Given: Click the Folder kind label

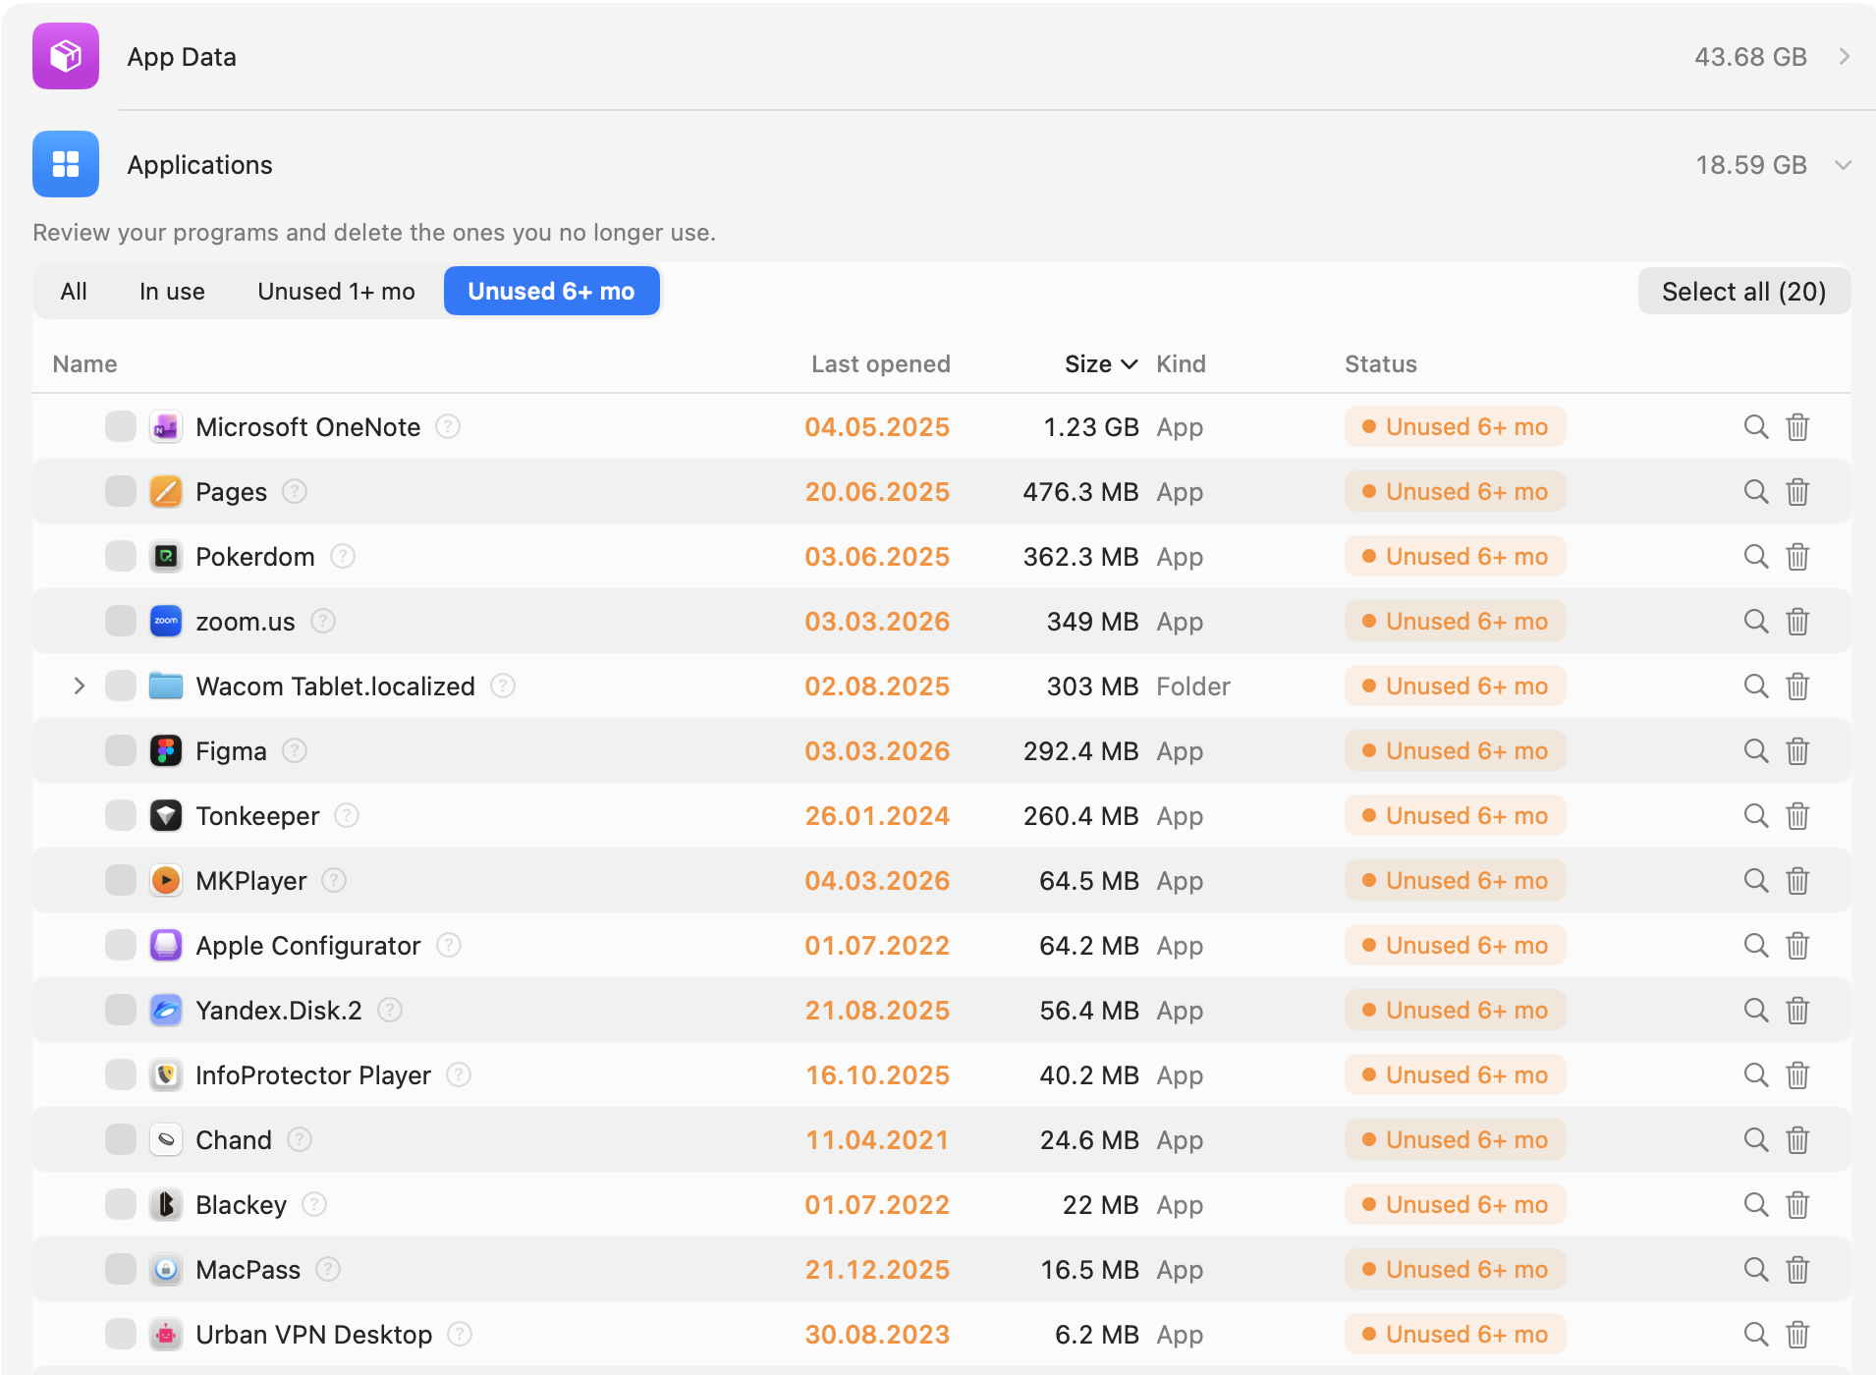Looking at the screenshot, I should [x=1193, y=687].
